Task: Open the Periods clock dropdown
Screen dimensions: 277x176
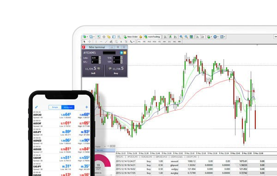Action: coord(216,37)
